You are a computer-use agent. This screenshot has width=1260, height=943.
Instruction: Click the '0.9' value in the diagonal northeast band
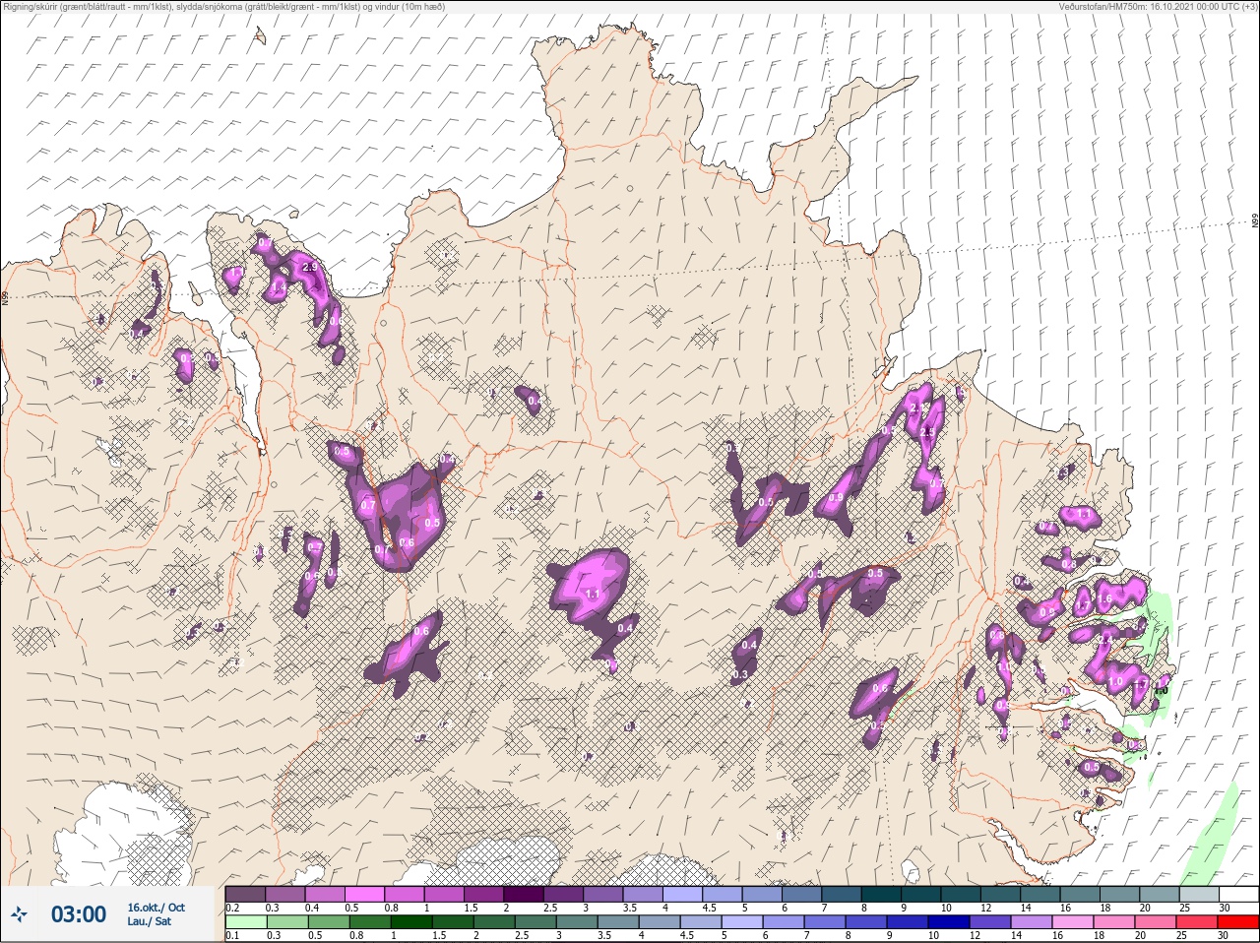tap(836, 498)
